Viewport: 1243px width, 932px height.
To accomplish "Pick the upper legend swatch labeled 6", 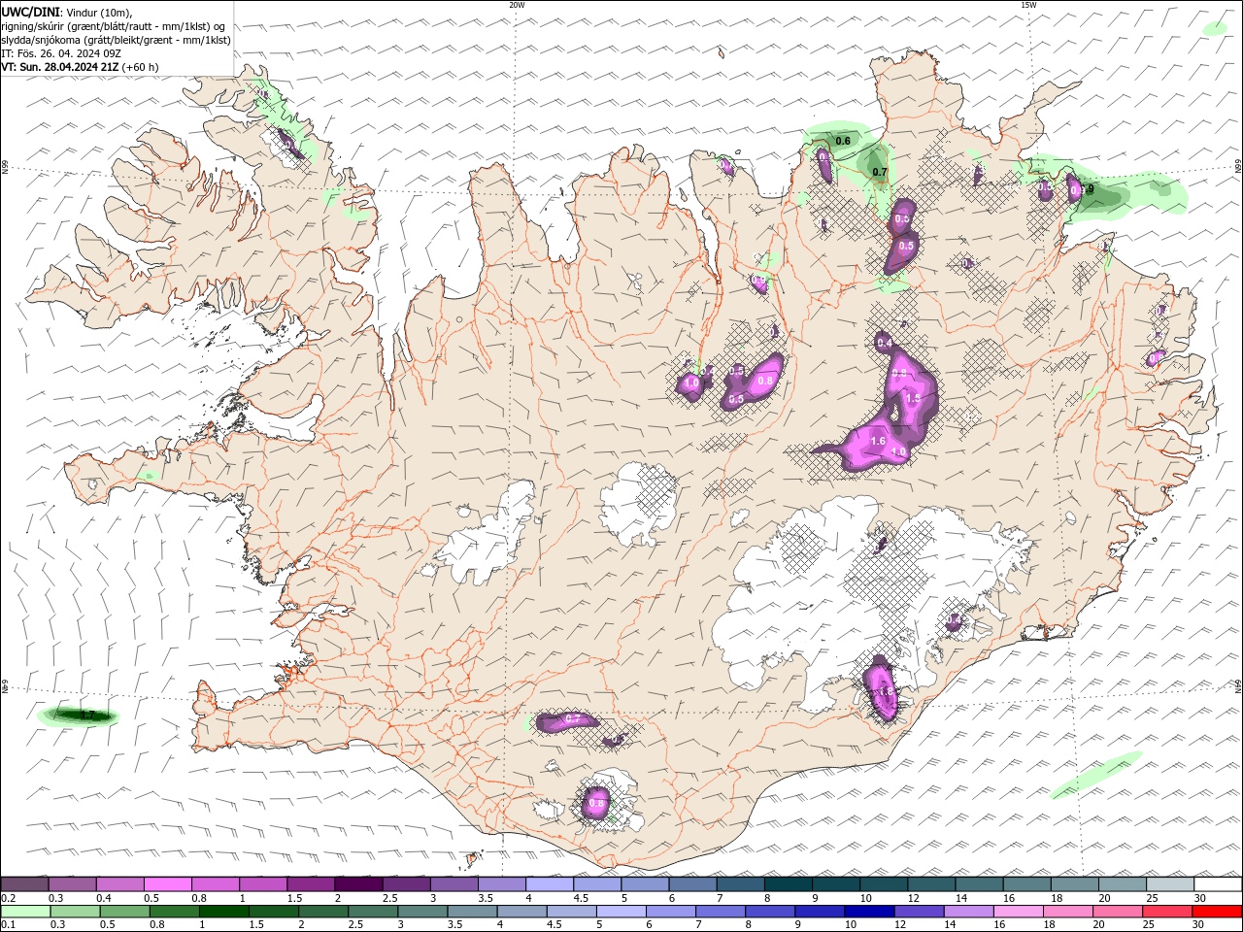I will [691, 883].
